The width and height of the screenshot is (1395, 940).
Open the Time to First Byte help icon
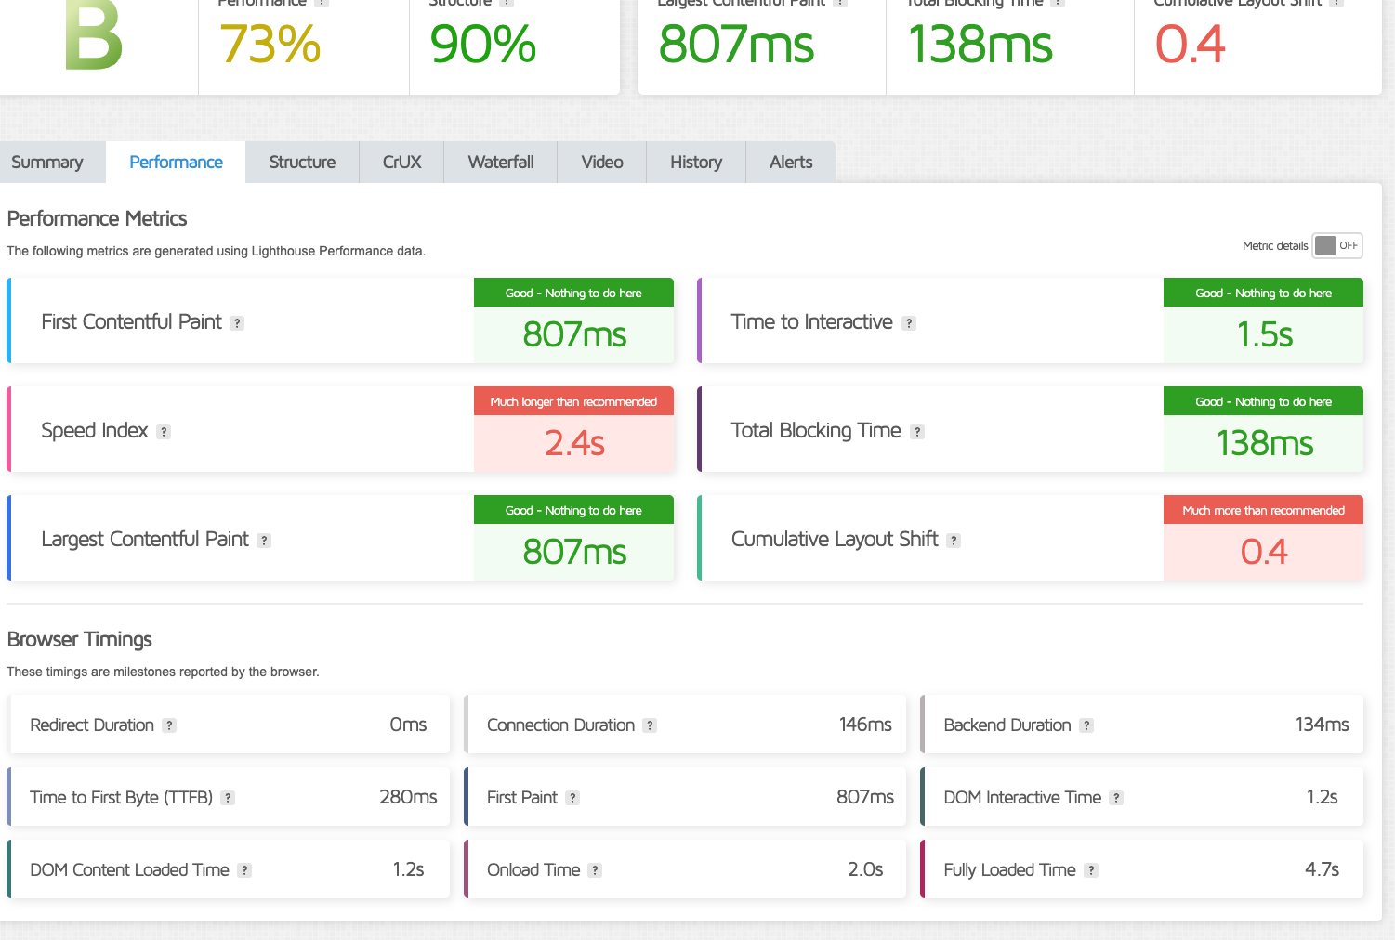click(x=228, y=798)
